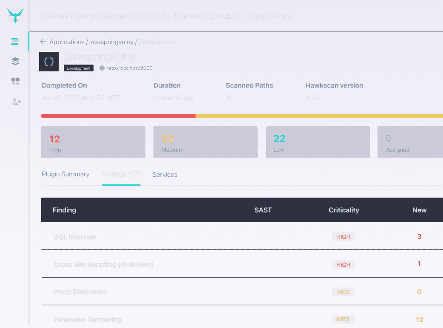Click the 23 Medium findings card
443x328 pixels.
[x=205, y=142]
